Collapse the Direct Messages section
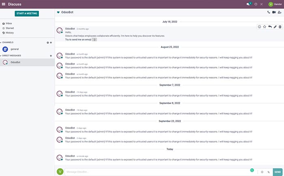This screenshot has height=176, width=284. [11, 55]
